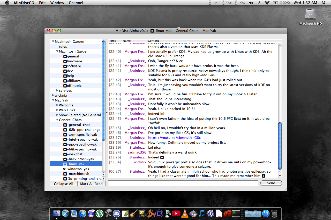Open the Apple menu
This screenshot has width=331, height=220.
tap(7, 3)
